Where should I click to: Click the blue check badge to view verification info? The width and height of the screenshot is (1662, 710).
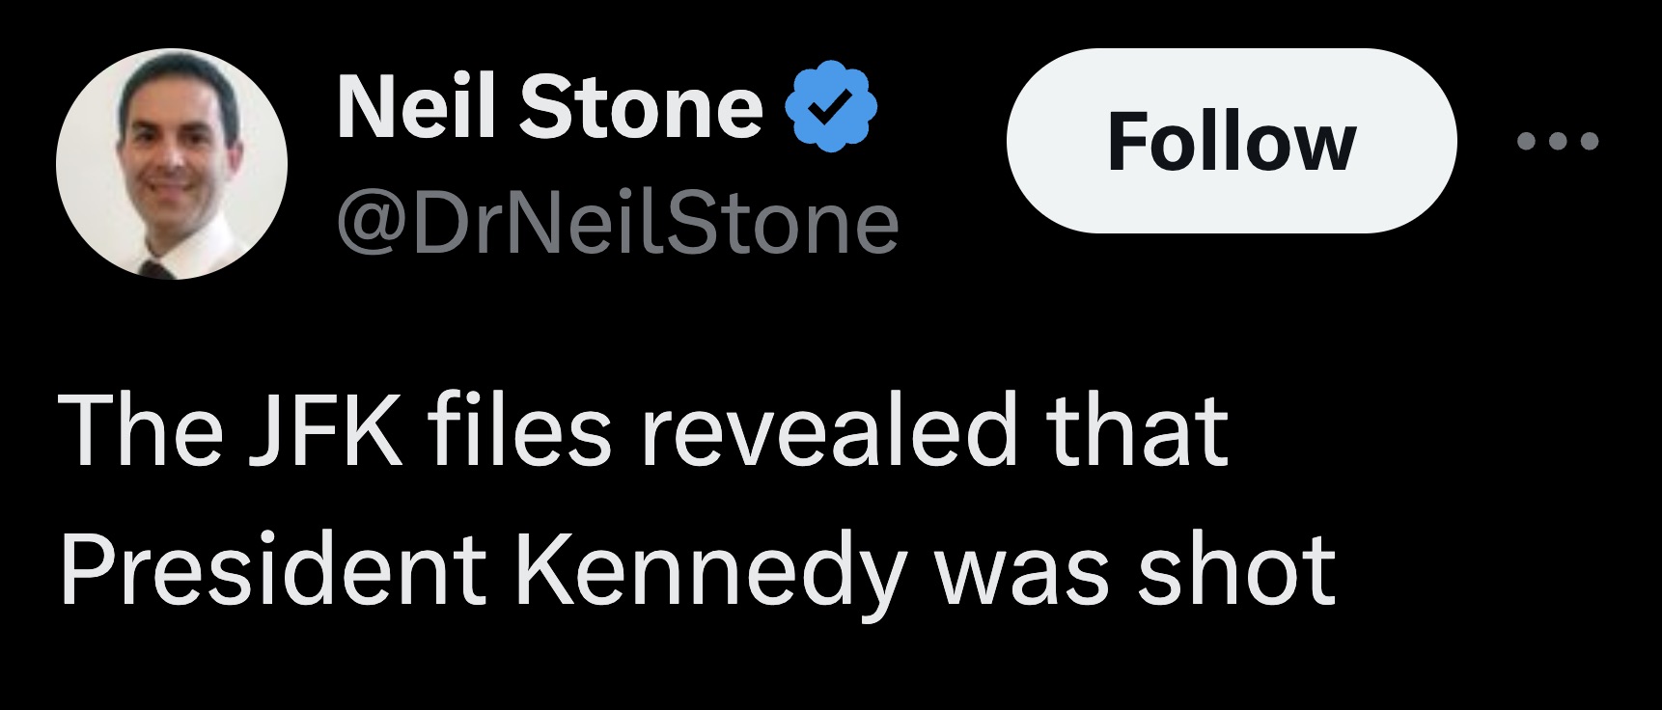tap(830, 106)
